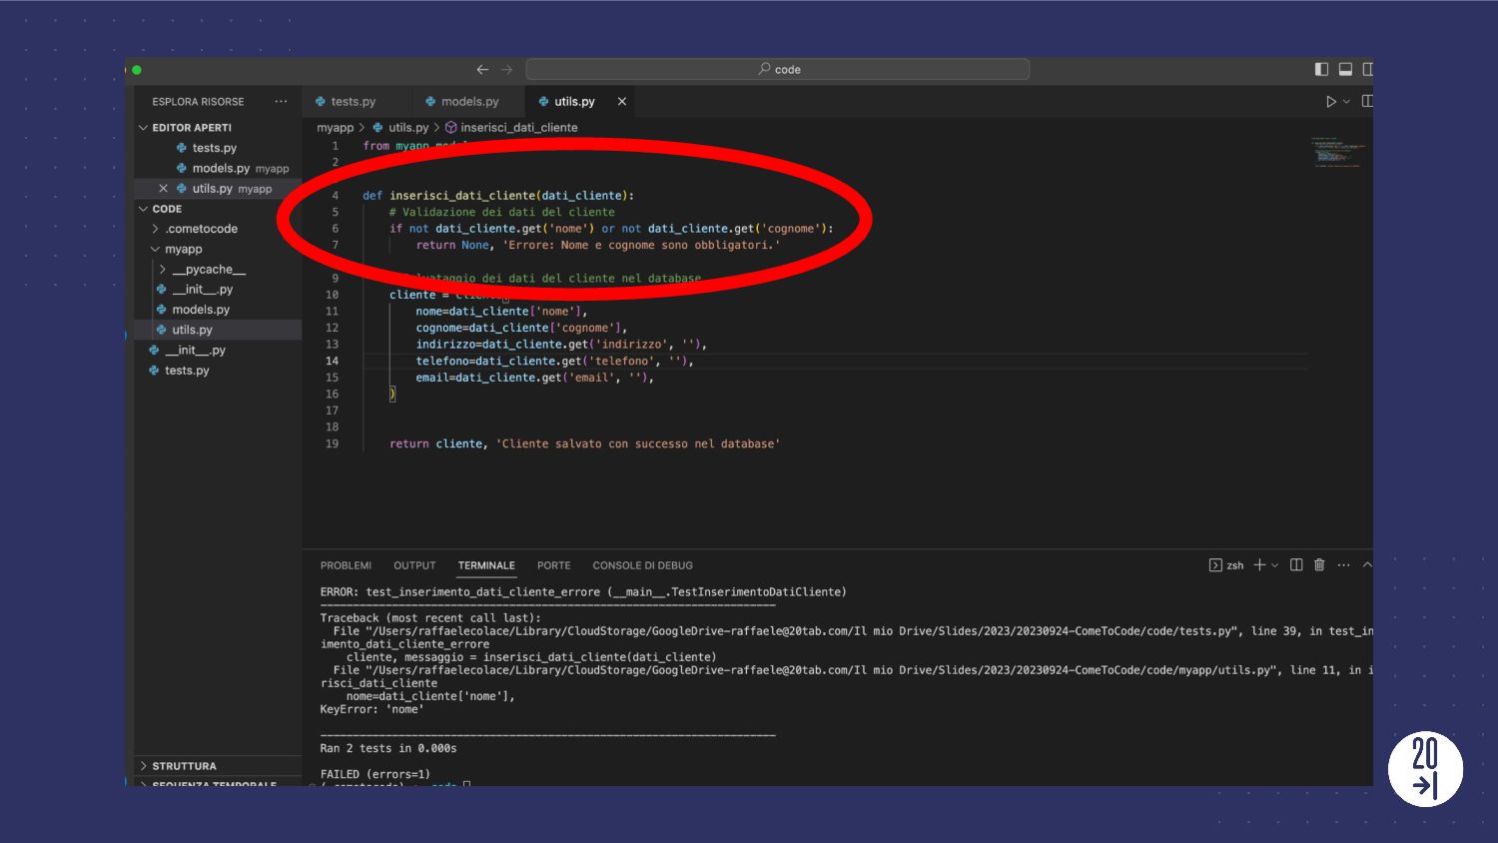Select utils.py in the file tree
The width and height of the screenshot is (1498, 843).
(x=192, y=330)
